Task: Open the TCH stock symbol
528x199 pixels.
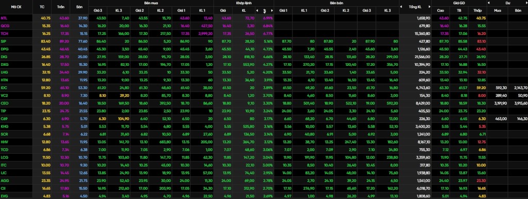Action: click(4, 33)
